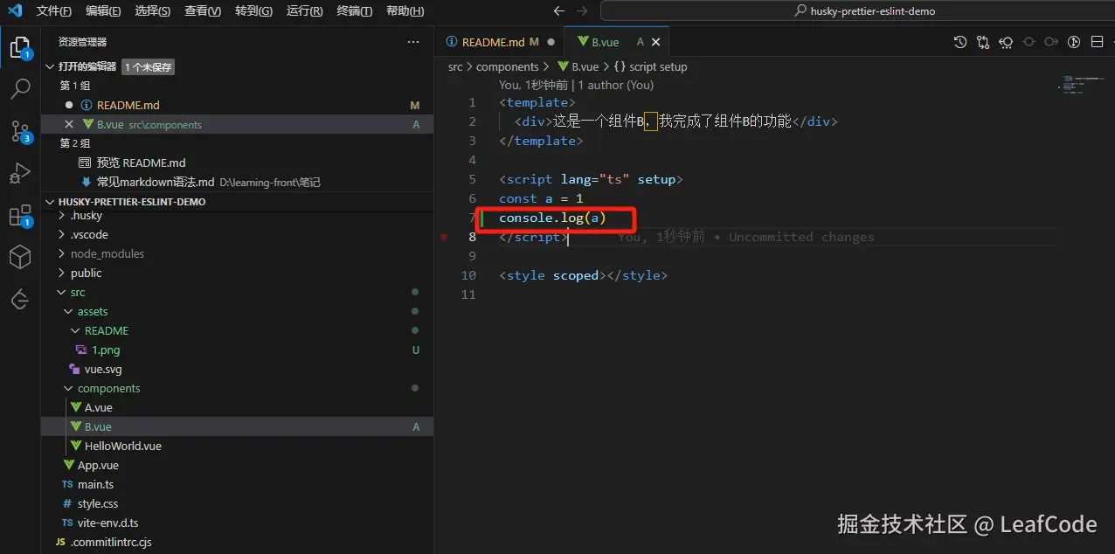
Task: Open changes with next revision icon
Action: (x=1051, y=42)
